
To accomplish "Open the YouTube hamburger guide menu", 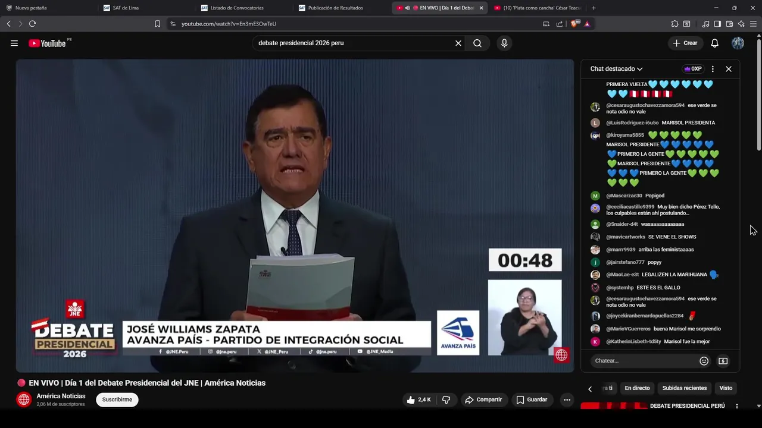I will [x=14, y=43].
